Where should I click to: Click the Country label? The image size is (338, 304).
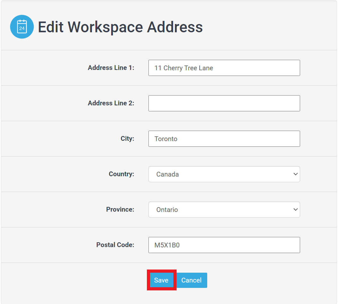pos(121,174)
